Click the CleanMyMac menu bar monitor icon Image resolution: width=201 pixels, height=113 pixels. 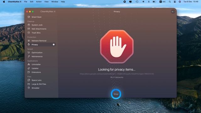pos(130,2)
